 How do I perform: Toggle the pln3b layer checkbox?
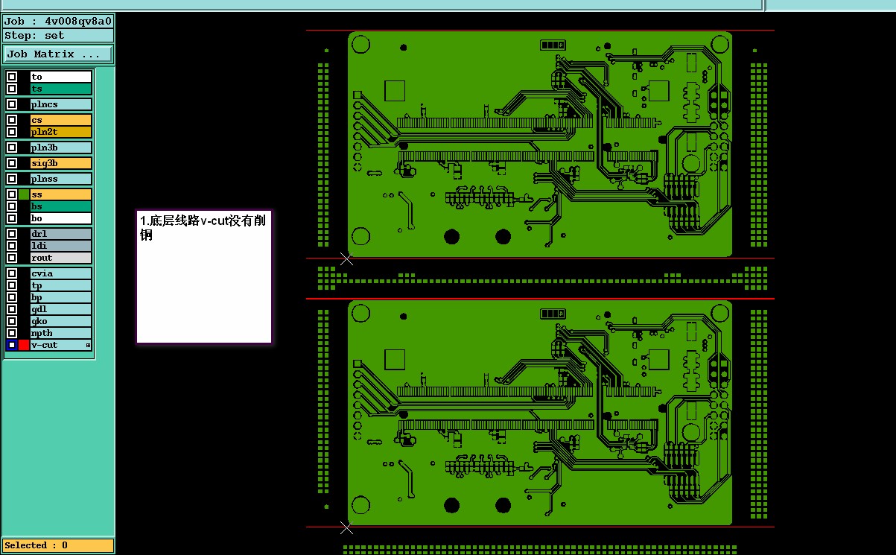point(12,148)
